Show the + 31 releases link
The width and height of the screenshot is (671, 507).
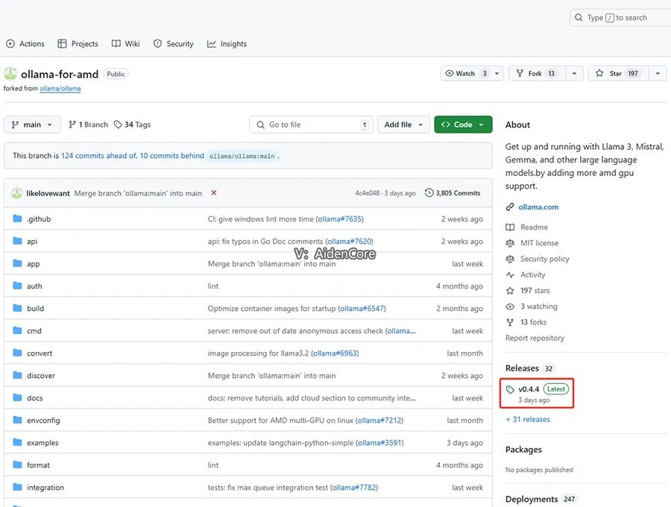[x=528, y=419]
